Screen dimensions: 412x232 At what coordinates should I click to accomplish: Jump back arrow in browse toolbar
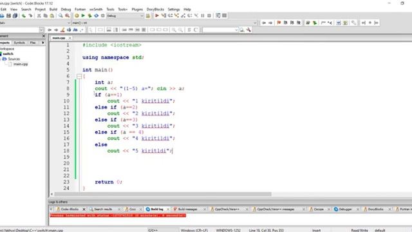click(264, 23)
